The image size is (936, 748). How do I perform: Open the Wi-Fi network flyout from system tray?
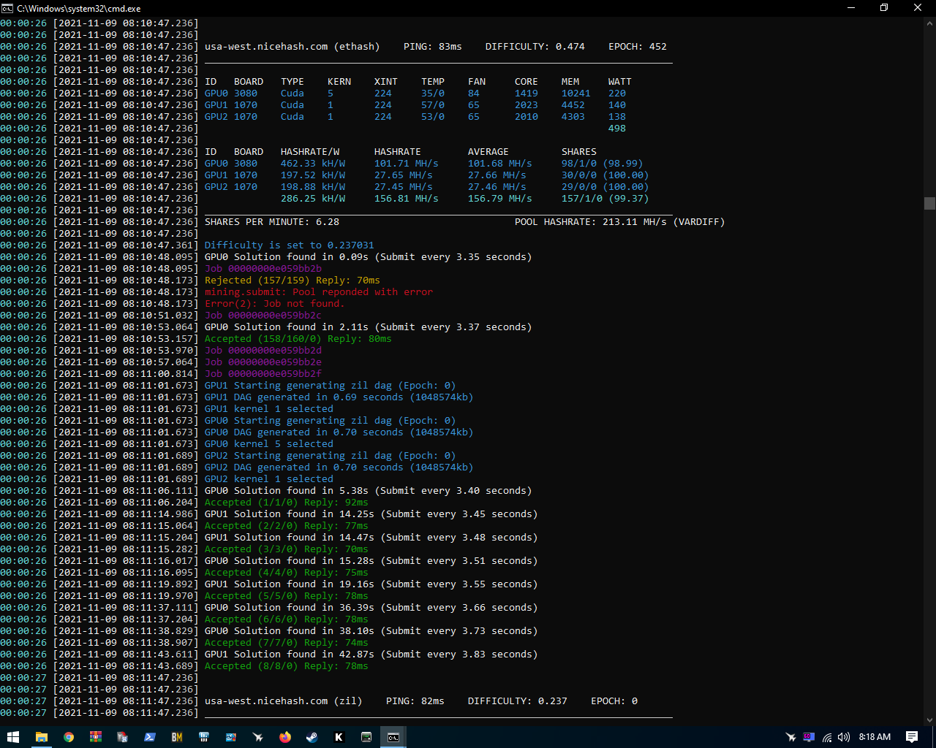pos(827,738)
